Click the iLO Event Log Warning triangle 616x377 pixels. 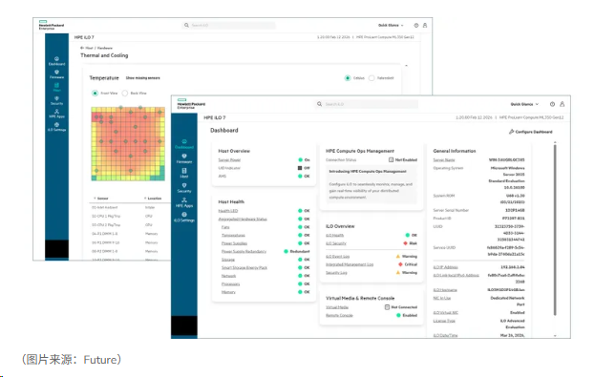point(398,256)
